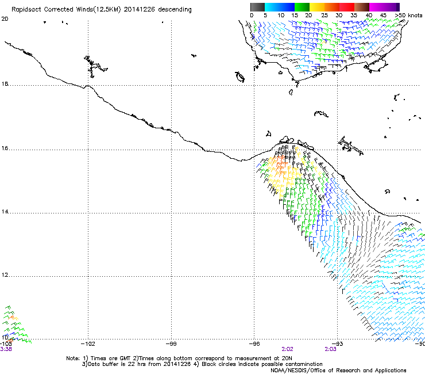Viewport: 425px width, 374px height.
Task: Click the magenta 40-45 knots legend swatch
Action: (x=377, y=7)
